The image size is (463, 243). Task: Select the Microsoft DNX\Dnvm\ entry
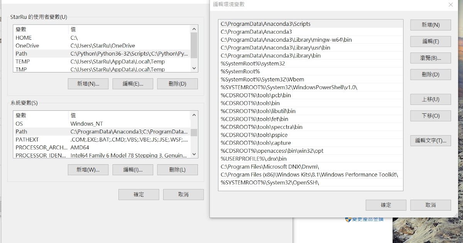[x=311, y=167]
